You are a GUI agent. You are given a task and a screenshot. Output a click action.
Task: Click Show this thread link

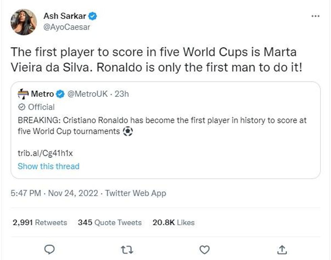click(x=48, y=166)
